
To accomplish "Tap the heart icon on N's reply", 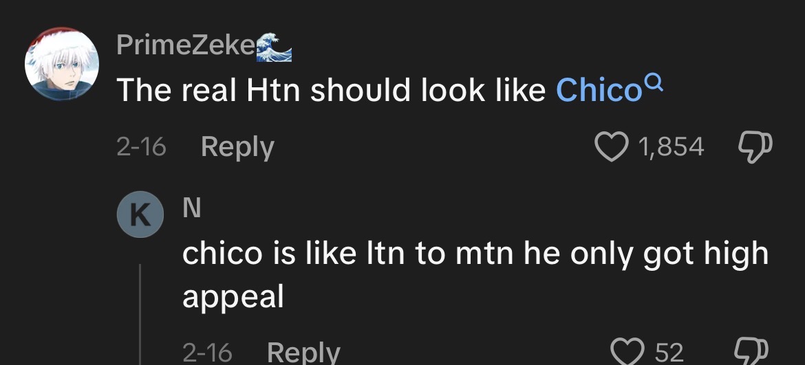I will point(627,352).
